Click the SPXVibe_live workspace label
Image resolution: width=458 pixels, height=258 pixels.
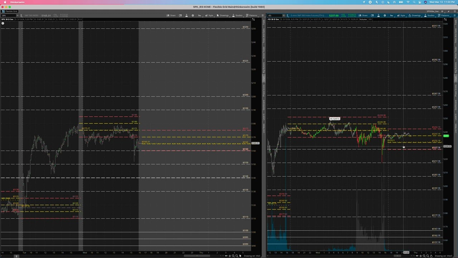click(x=433, y=11)
